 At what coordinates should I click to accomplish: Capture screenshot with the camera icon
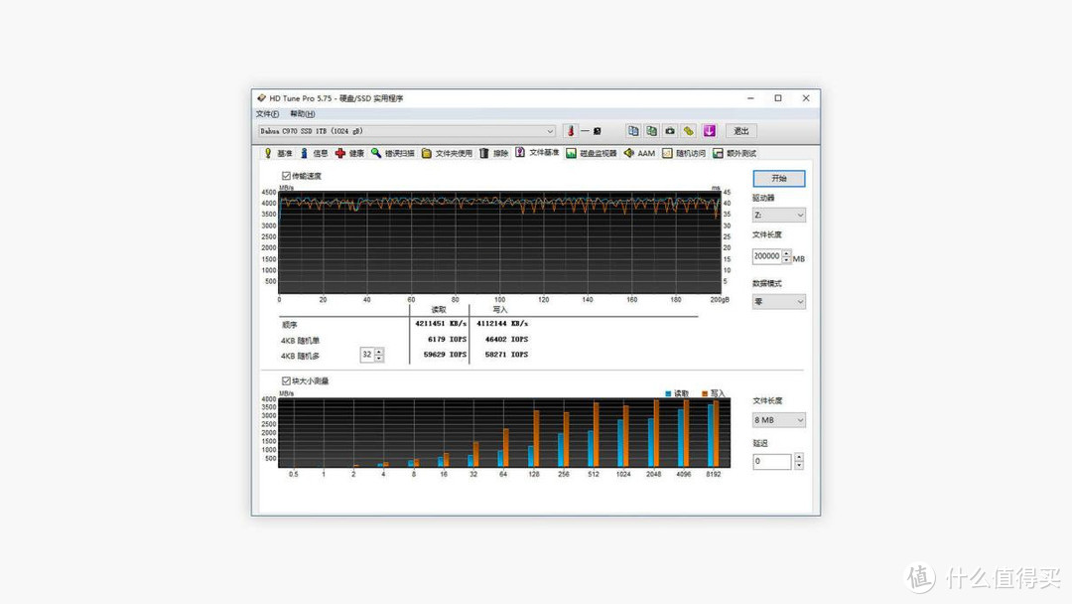pyautogui.click(x=668, y=130)
